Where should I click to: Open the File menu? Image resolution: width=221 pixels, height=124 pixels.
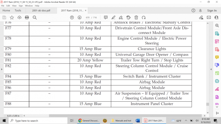(x=2, y=6)
